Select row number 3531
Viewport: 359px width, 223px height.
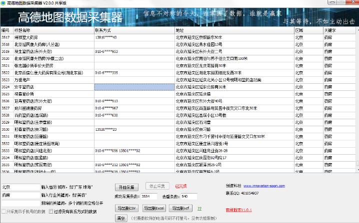pos(5,136)
